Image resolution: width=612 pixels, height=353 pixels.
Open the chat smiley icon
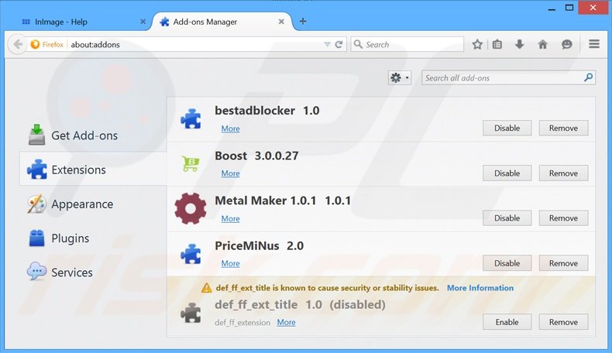567,44
